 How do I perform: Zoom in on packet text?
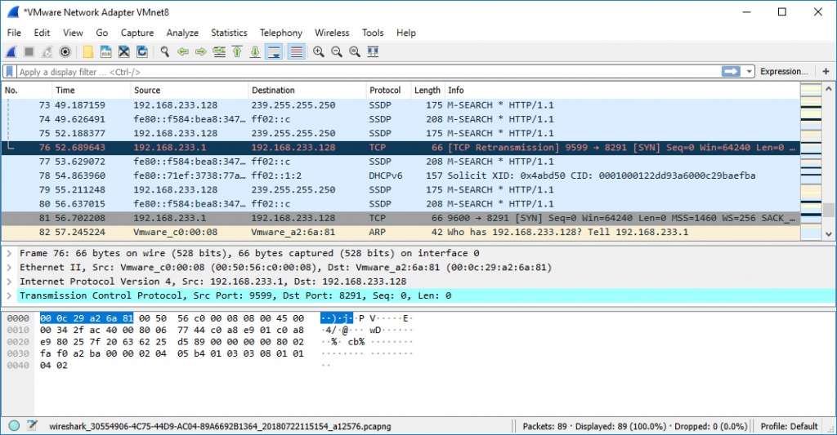(319, 51)
